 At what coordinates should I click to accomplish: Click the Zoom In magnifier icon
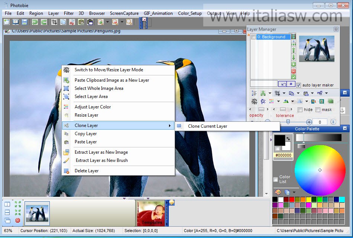coord(100,22)
